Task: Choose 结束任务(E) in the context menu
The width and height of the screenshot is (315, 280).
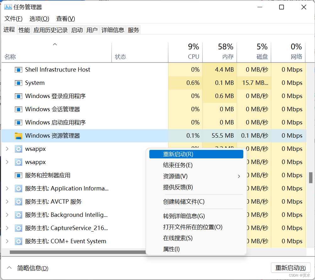Action: pos(196,165)
